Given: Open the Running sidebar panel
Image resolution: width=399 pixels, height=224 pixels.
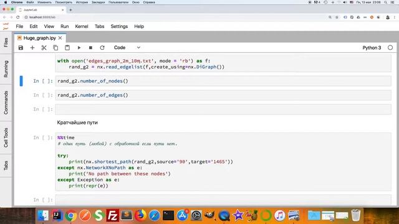Looking at the screenshot, I should pyautogui.click(x=6, y=69).
